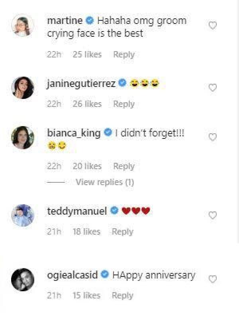The image size is (239, 320).
Task: Toggle like heart on bianca_king's comment
Action: click(213, 137)
